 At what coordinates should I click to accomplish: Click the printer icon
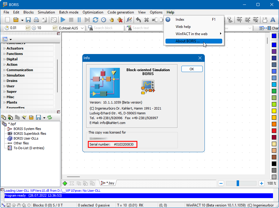click(36, 20)
